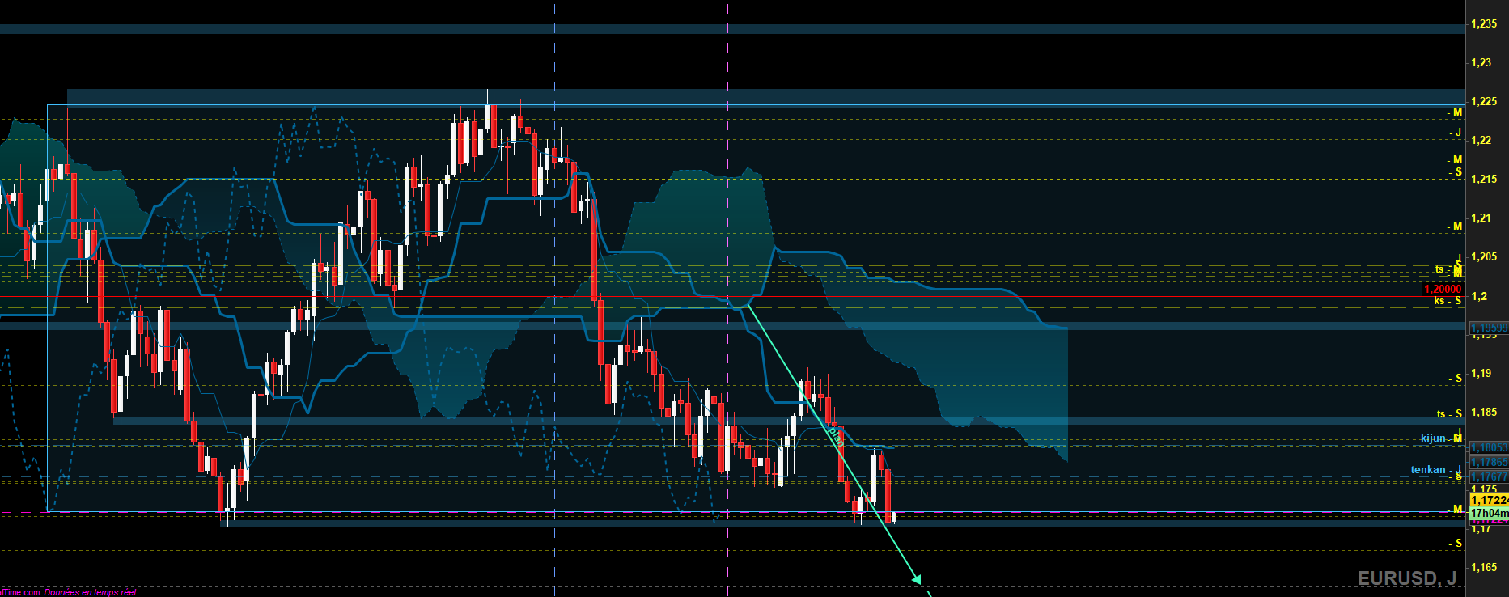Click the 1,17 price axis label
The image size is (1509, 597).
coord(1481,529)
